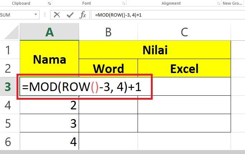Open Clipboard group dialog launcher
245x154 pixels.
click(x=49, y=4)
